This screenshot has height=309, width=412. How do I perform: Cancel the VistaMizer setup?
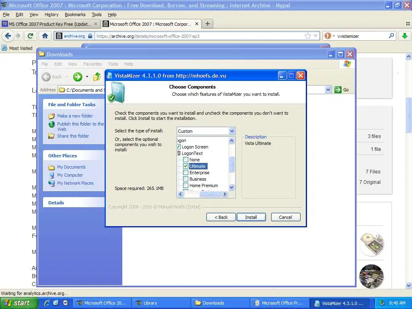click(285, 217)
